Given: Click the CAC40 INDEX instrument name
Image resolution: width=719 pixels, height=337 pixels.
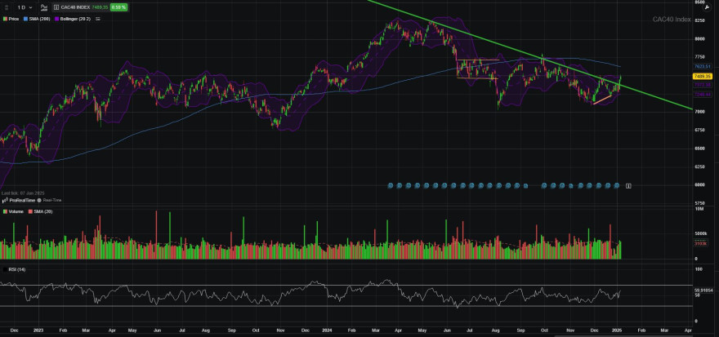Looking at the screenshot, I should click(x=76, y=7).
